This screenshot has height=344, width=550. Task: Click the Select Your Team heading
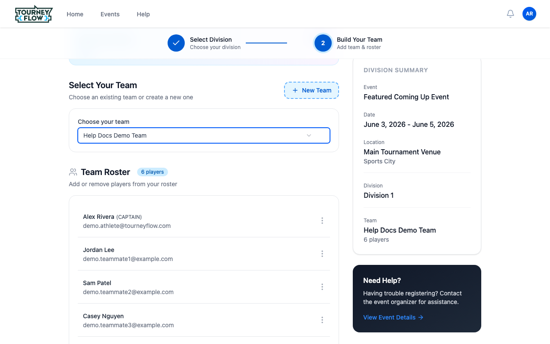(103, 85)
